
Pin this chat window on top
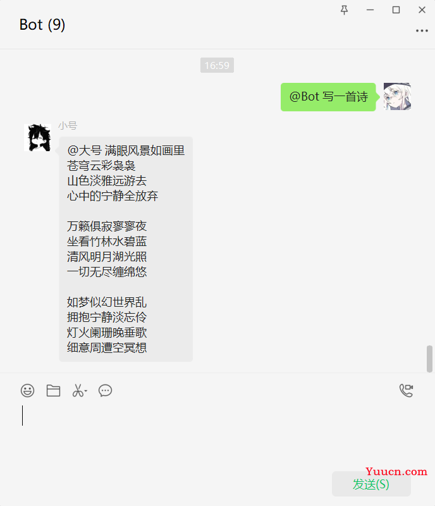pos(345,10)
